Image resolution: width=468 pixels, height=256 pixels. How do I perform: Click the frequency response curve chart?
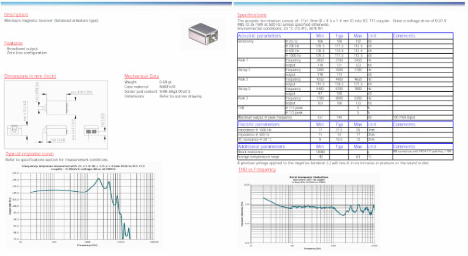[x=84, y=206]
